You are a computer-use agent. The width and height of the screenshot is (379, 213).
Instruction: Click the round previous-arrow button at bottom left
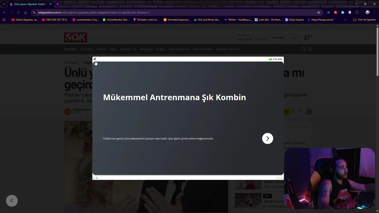(x=12, y=201)
